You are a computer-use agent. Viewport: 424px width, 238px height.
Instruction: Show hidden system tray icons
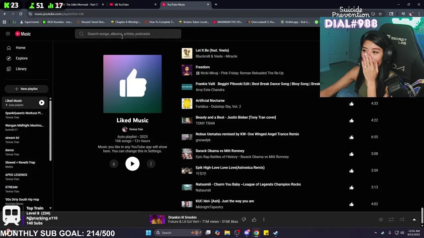[x=375, y=233]
